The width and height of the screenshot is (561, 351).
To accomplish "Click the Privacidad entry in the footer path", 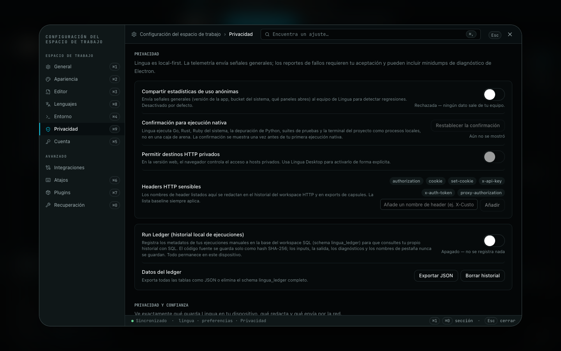I will click(x=253, y=321).
